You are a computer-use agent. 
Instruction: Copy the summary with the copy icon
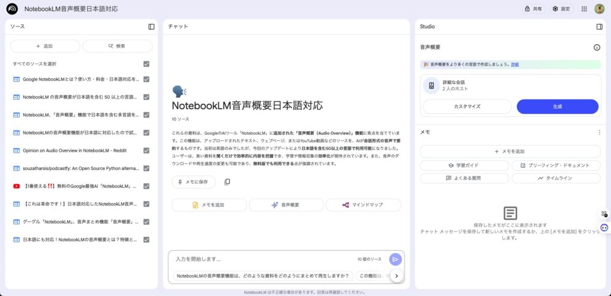coord(227,182)
